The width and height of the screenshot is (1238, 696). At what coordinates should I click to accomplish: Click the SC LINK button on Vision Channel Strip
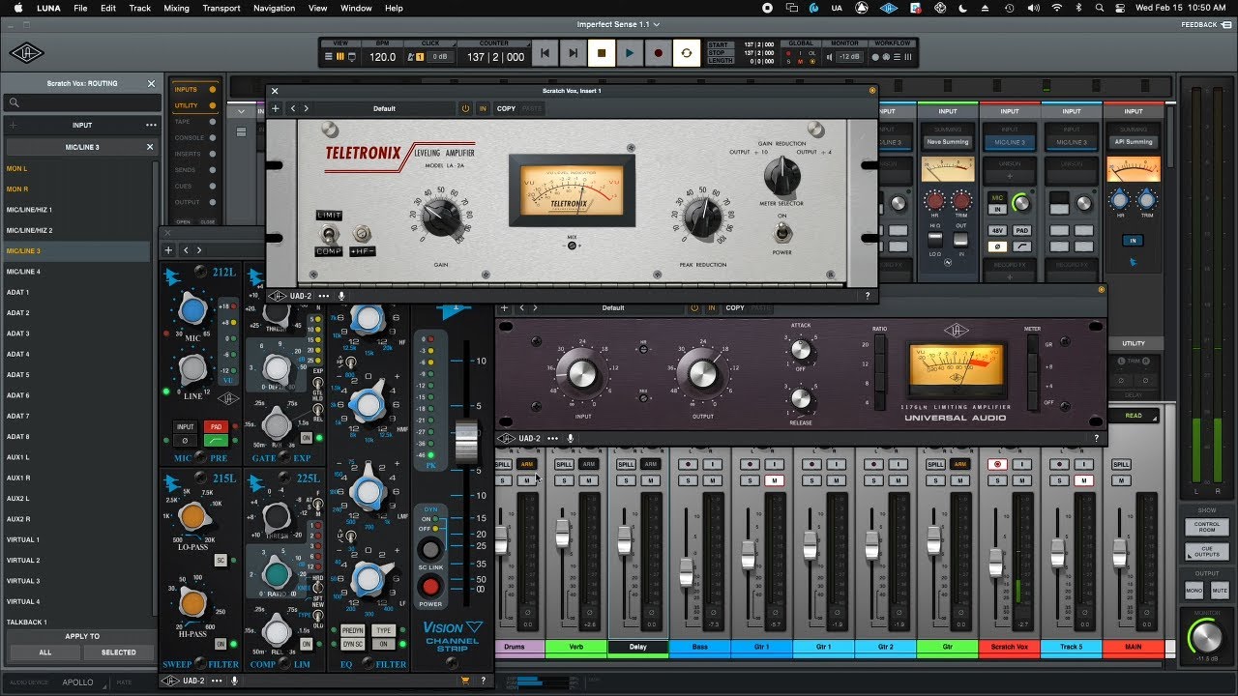430,550
